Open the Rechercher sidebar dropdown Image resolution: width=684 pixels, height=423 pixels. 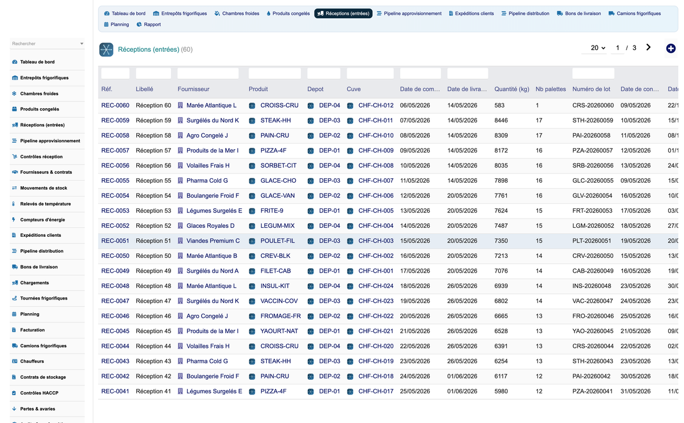47,44
